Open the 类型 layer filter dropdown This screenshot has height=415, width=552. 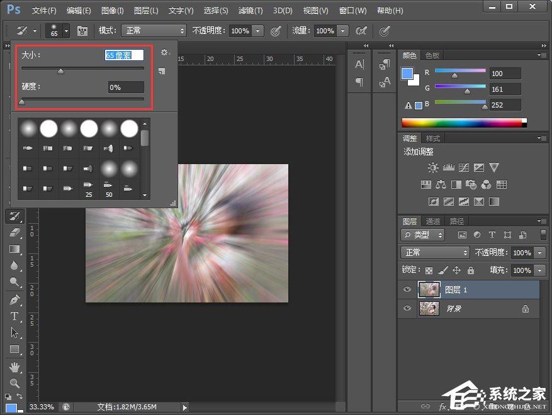(423, 235)
